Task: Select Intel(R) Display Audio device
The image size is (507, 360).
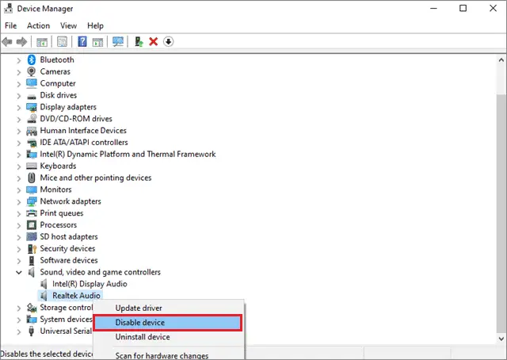Action: coord(90,284)
